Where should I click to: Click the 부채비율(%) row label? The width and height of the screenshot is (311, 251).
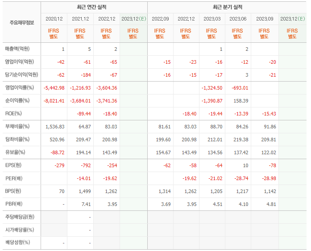(x=17, y=126)
